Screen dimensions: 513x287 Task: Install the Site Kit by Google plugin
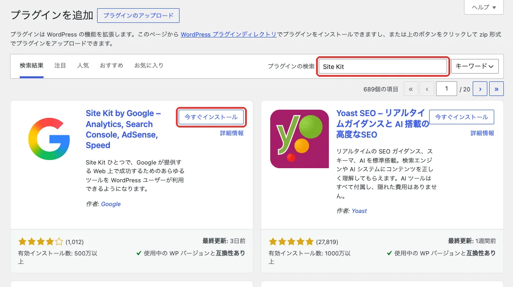tap(211, 117)
